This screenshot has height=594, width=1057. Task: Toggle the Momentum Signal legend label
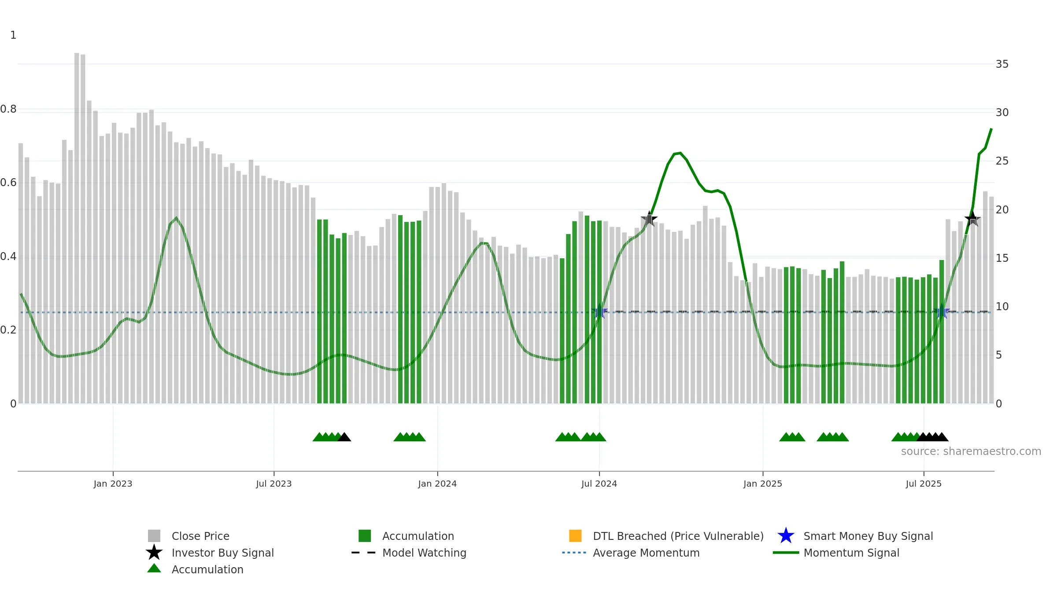[851, 553]
